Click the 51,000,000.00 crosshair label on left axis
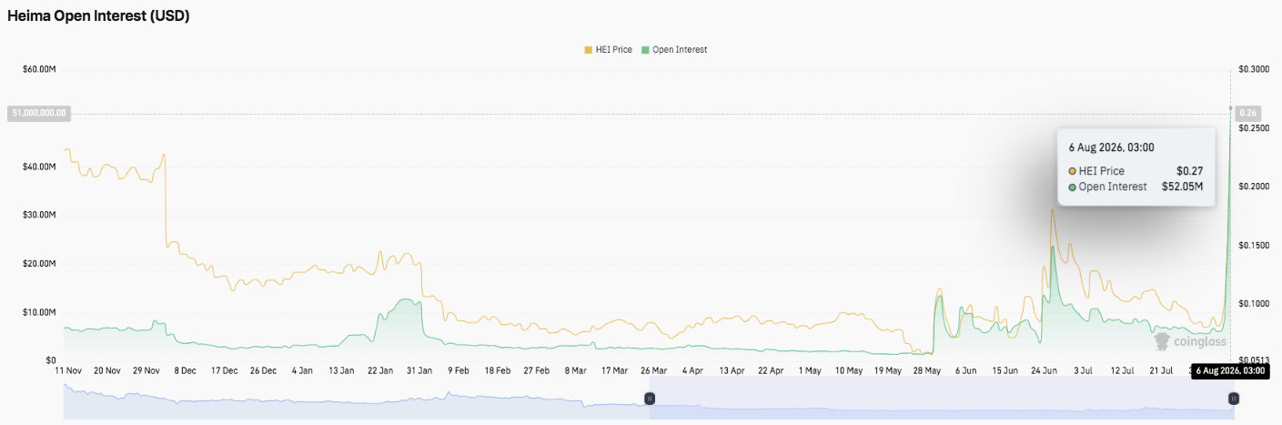The image size is (1282, 425). click(40, 113)
